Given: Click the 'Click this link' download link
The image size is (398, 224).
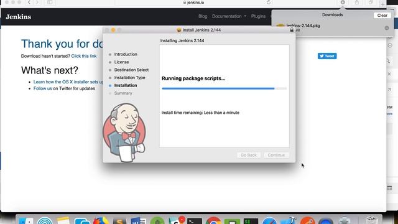Looking at the screenshot, I should [84, 56].
